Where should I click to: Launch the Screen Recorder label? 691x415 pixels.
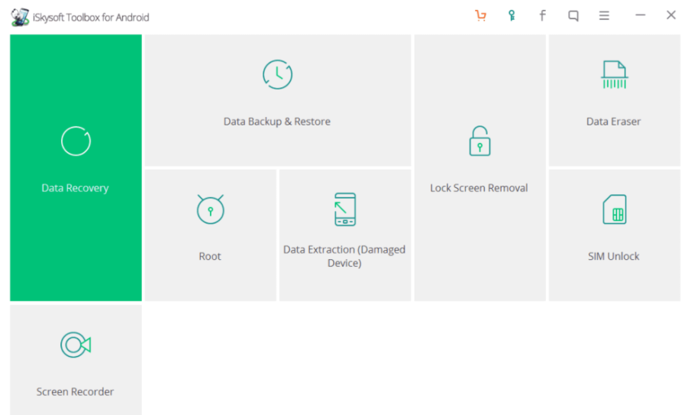[x=76, y=392]
